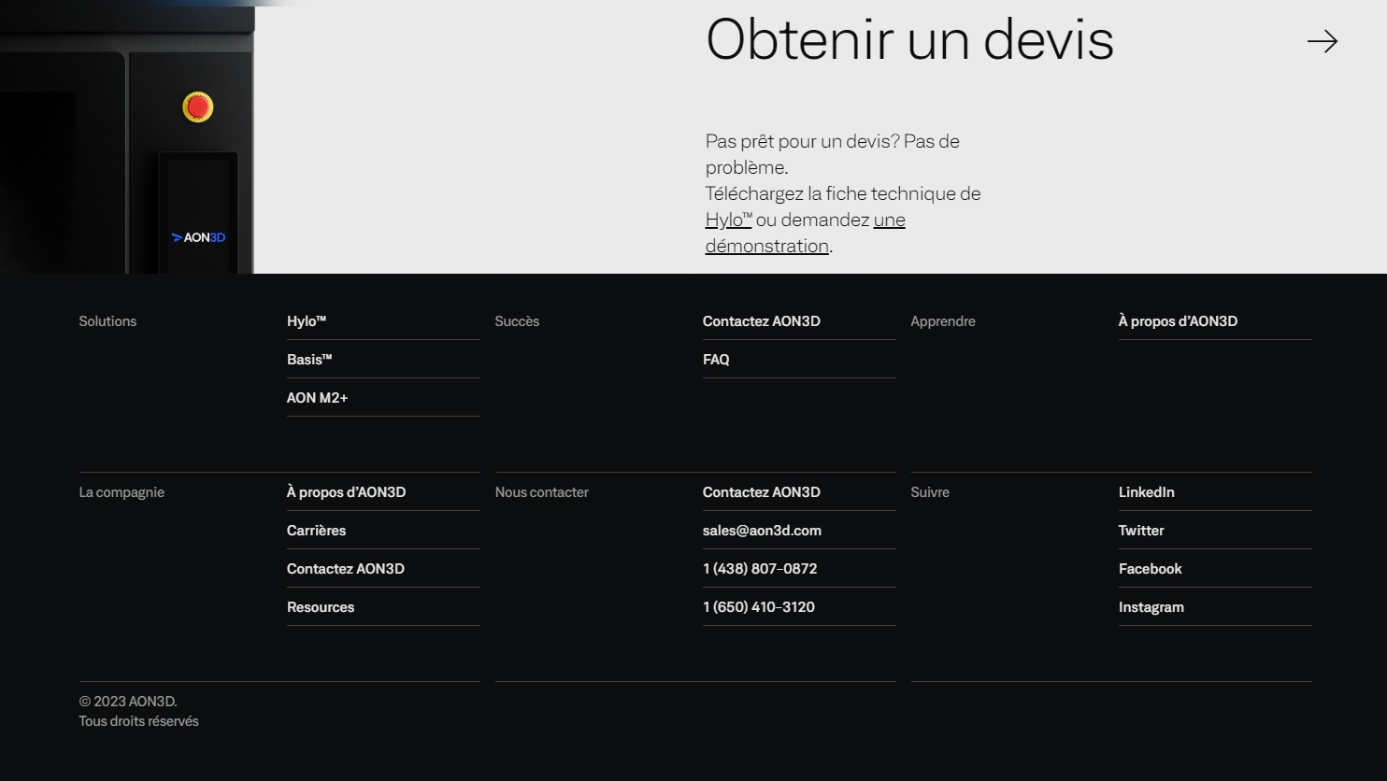Call the 1 (438) 807-0872 number

[760, 569]
